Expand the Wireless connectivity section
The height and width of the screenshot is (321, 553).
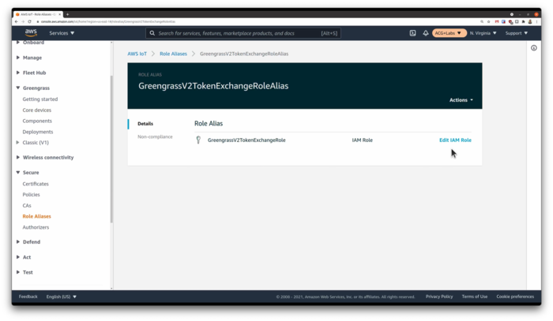pos(18,157)
